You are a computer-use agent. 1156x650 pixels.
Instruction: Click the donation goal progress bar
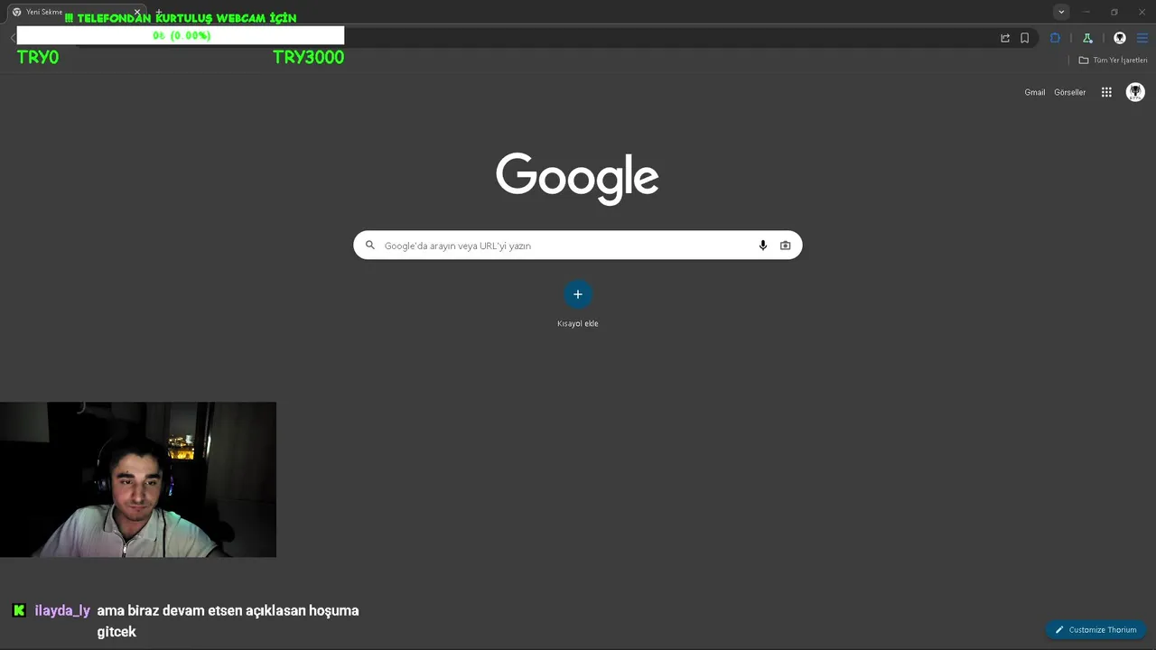(181, 35)
